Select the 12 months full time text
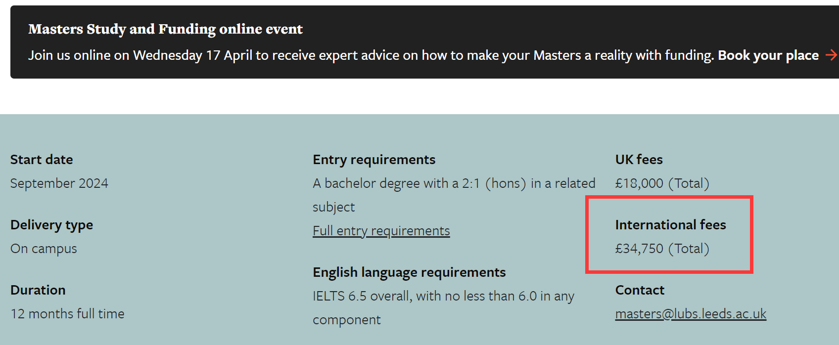The width and height of the screenshot is (839, 345). pos(67,314)
